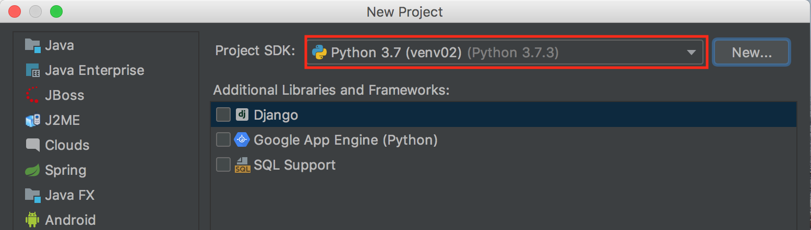Click the J2ME icon in list
Screen dimensions: 811x230
(33, 120)
